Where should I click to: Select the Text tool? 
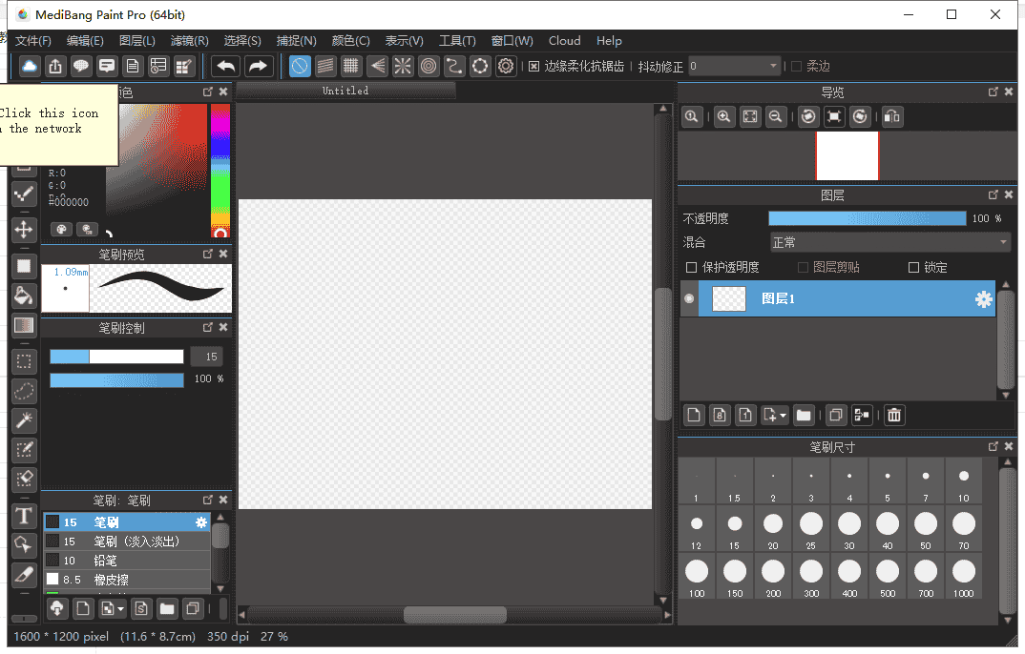point(24,517)
